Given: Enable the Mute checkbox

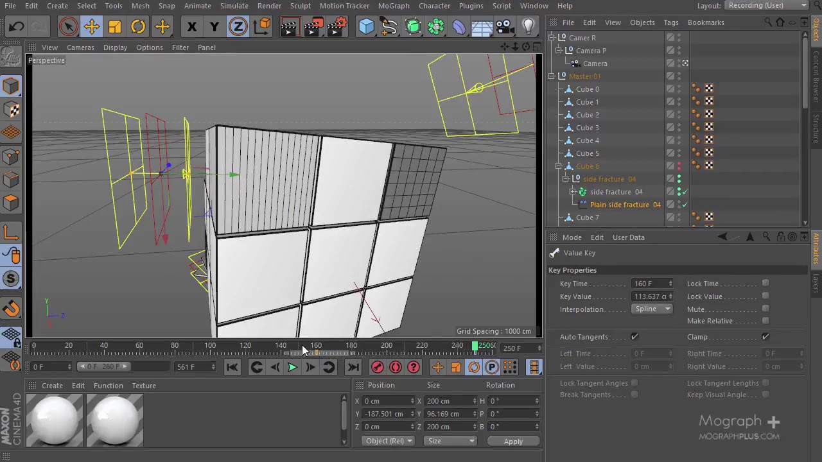Looking at the screenshot, I should pos(765,309).
